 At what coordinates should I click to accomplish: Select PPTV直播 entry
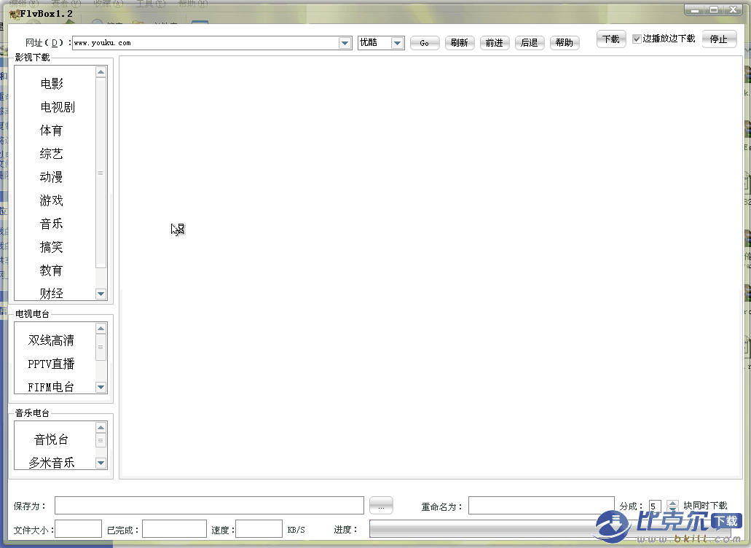point(51,364)
